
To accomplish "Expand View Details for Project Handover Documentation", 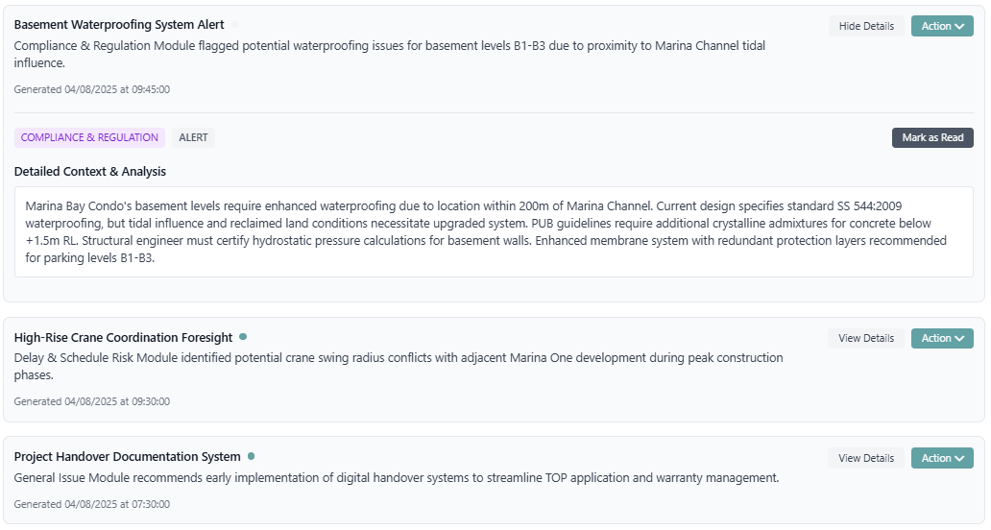I will point(866,458).
